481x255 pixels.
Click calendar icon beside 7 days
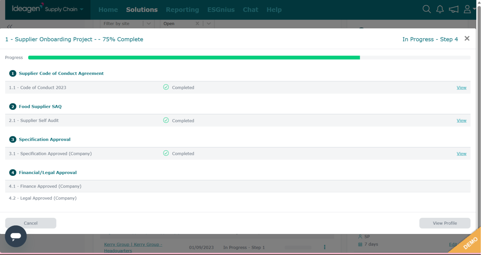click(x=360, y=244)
